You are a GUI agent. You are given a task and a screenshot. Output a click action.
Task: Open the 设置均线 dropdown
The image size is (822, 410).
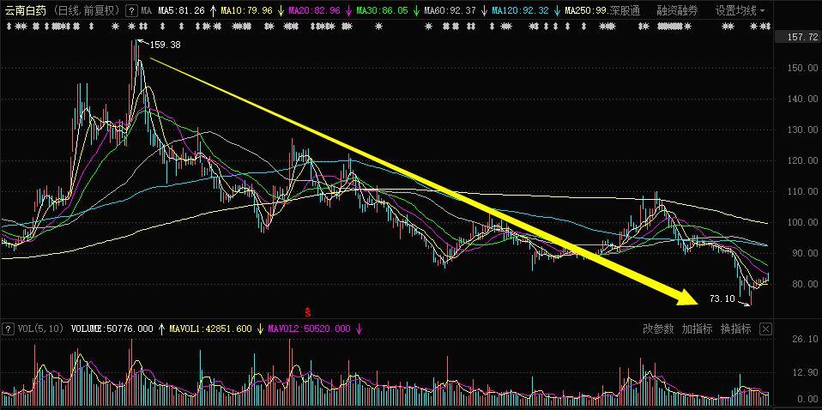click(x=740, y=11)
